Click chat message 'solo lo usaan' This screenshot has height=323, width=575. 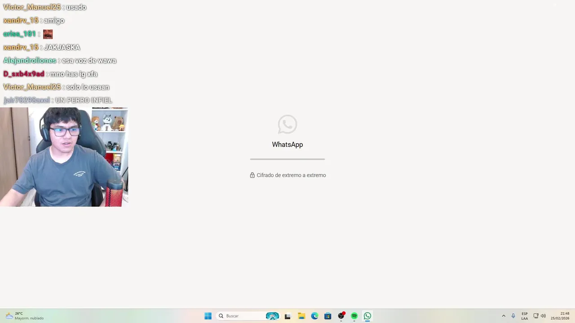pyautogui.click(x=88, y=87)
